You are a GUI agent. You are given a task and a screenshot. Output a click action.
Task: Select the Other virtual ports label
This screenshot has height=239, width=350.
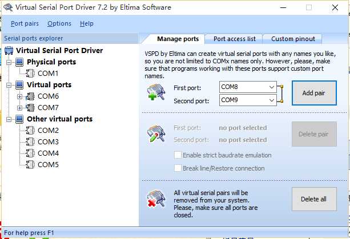[59, 119]
